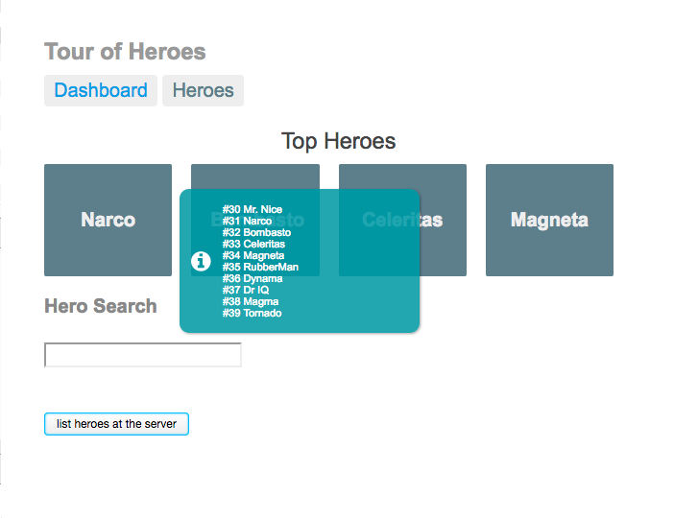Click #30 Mr. Nice in the toast
Screen dimensions: 674x518
[253, 210]
